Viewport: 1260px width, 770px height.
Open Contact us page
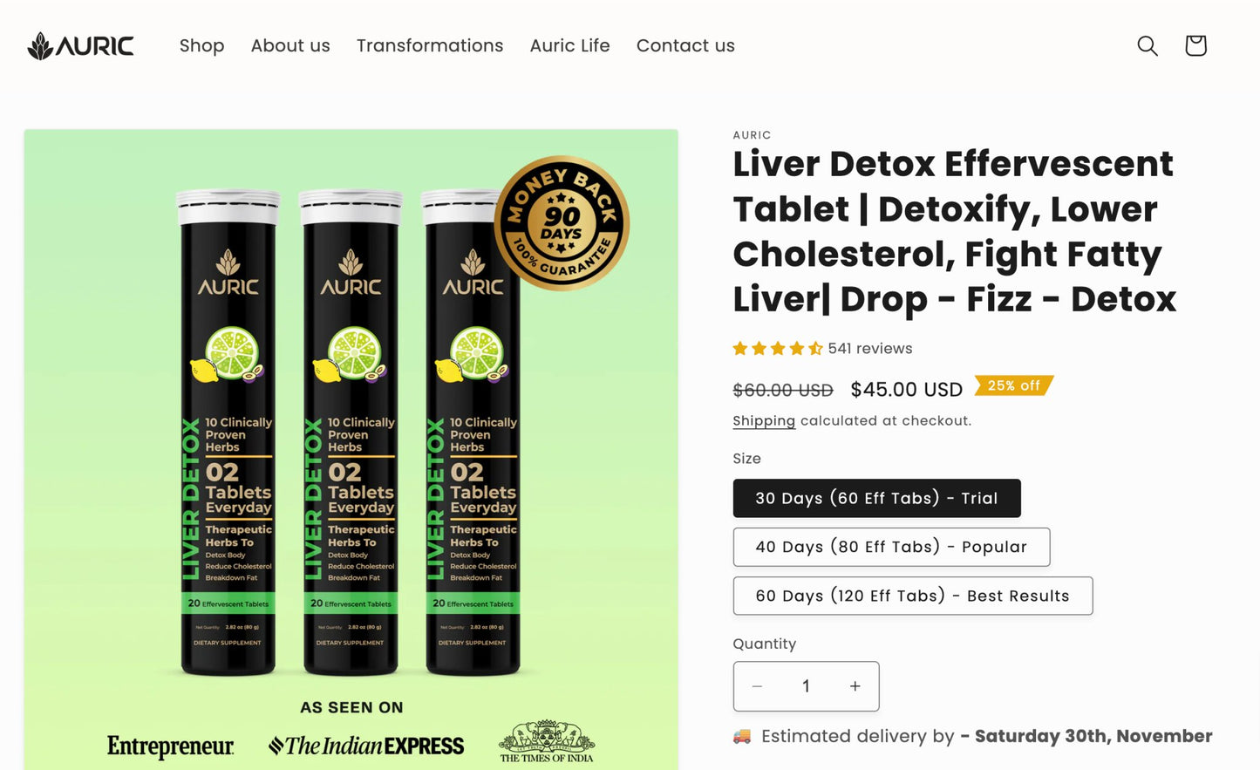point(685,45)
